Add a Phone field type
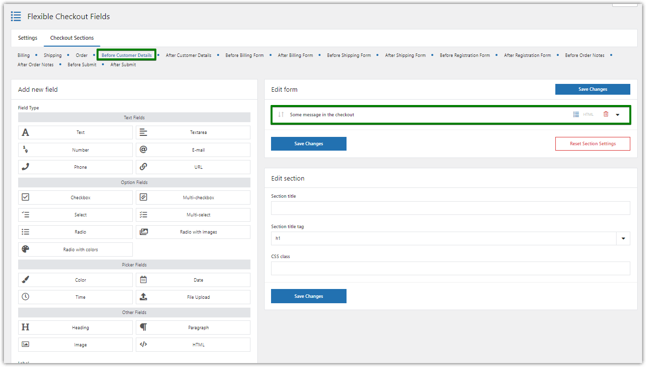 click(x=75, y=167)
